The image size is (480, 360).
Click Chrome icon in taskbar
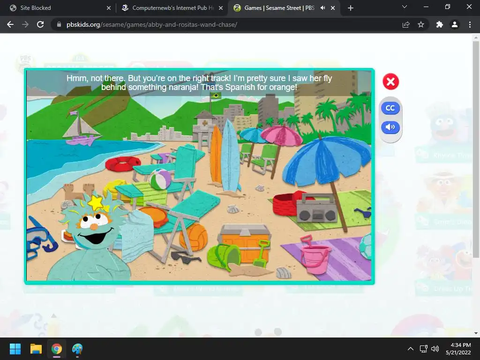[x=57, y=349]
